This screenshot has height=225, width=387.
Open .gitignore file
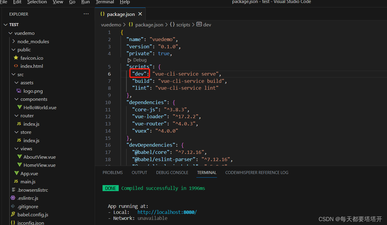tap(28, 206)
